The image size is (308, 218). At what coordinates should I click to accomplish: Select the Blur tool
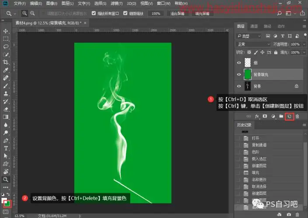pyautogui.click(x=6, y=125)
